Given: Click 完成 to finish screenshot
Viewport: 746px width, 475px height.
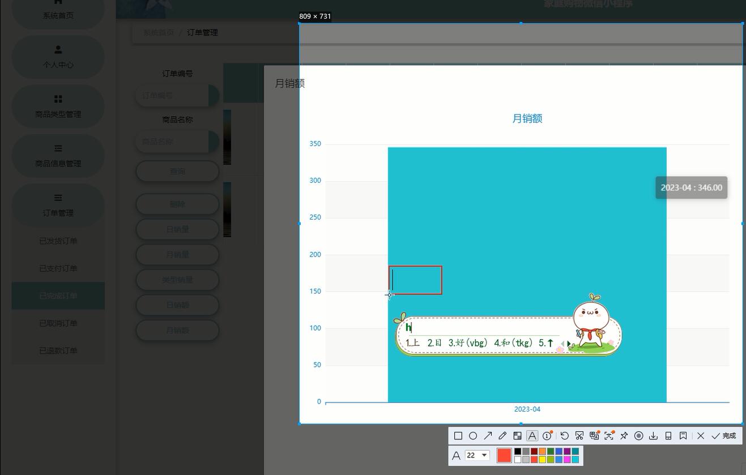Looking at the screenshot, I should pyautogui.click(x=724, y=435).
